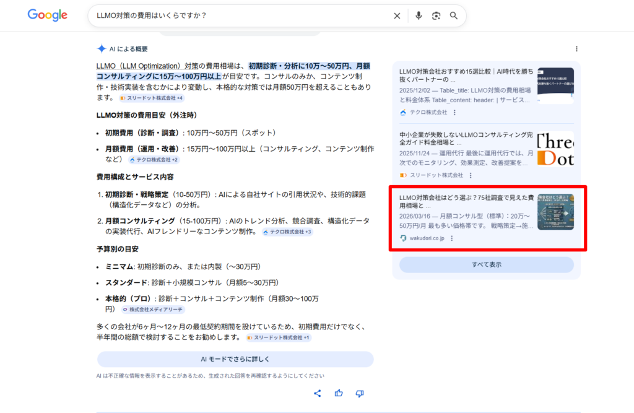Clear the query with the X icon

[x=397, y=15]
